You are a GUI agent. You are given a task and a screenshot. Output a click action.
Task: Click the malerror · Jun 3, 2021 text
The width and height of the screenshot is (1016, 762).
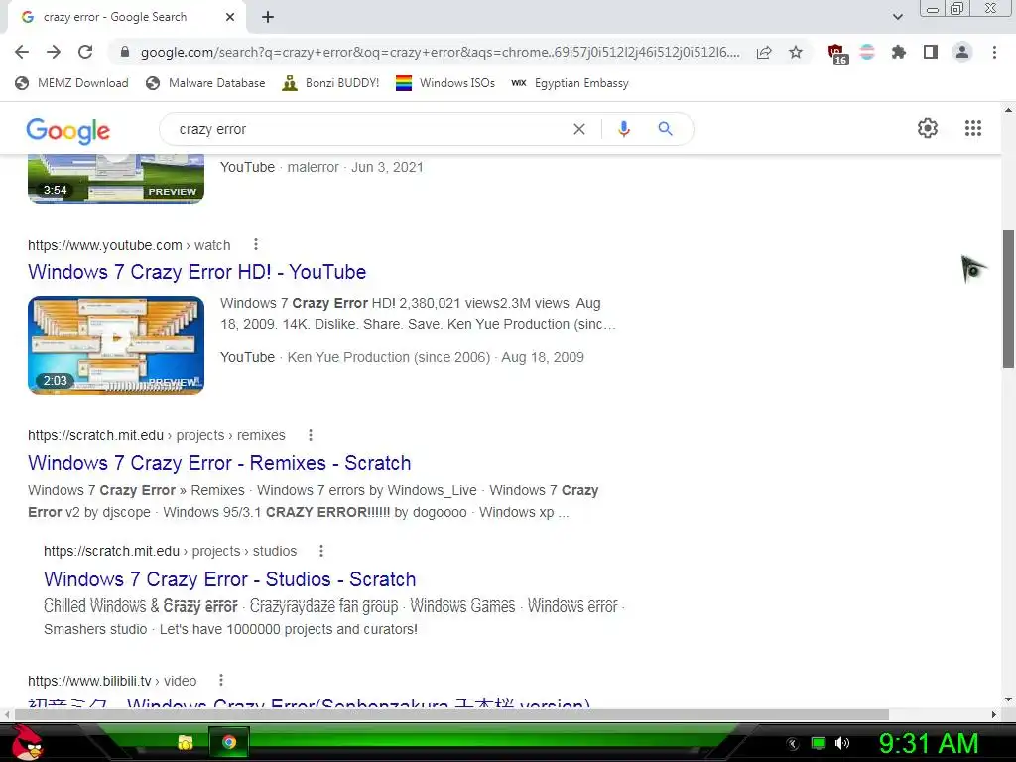tap(355, 167)
